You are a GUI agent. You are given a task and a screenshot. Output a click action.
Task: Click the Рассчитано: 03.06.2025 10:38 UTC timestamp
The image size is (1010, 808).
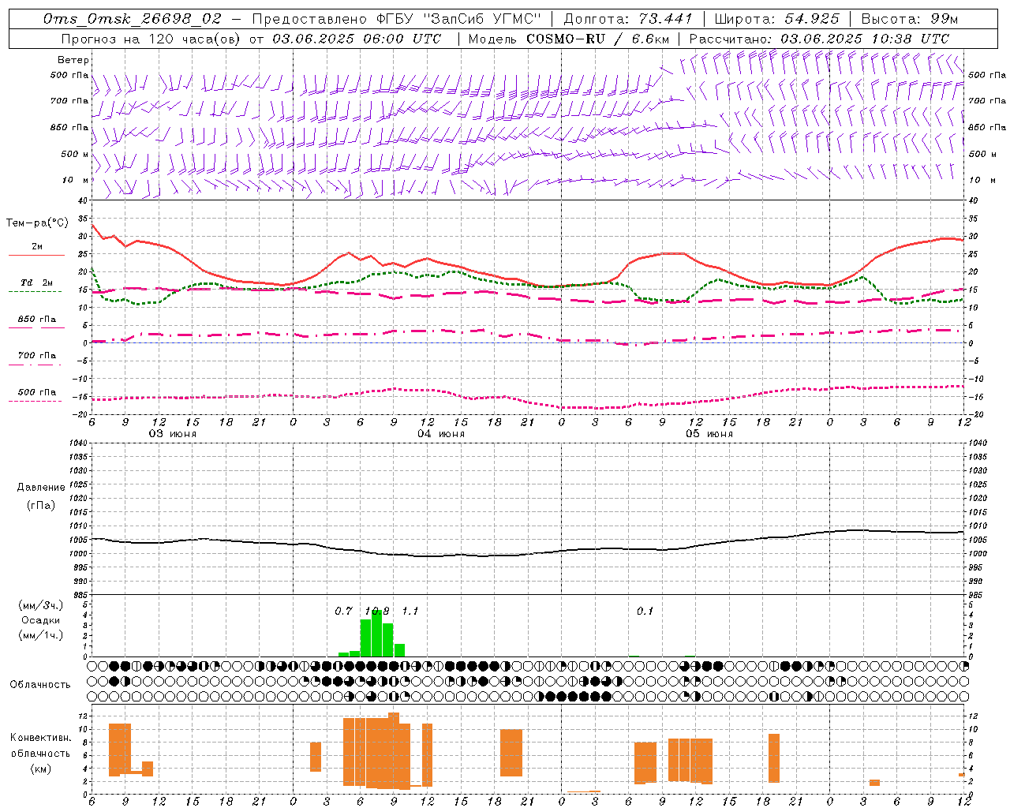[819, 39]
